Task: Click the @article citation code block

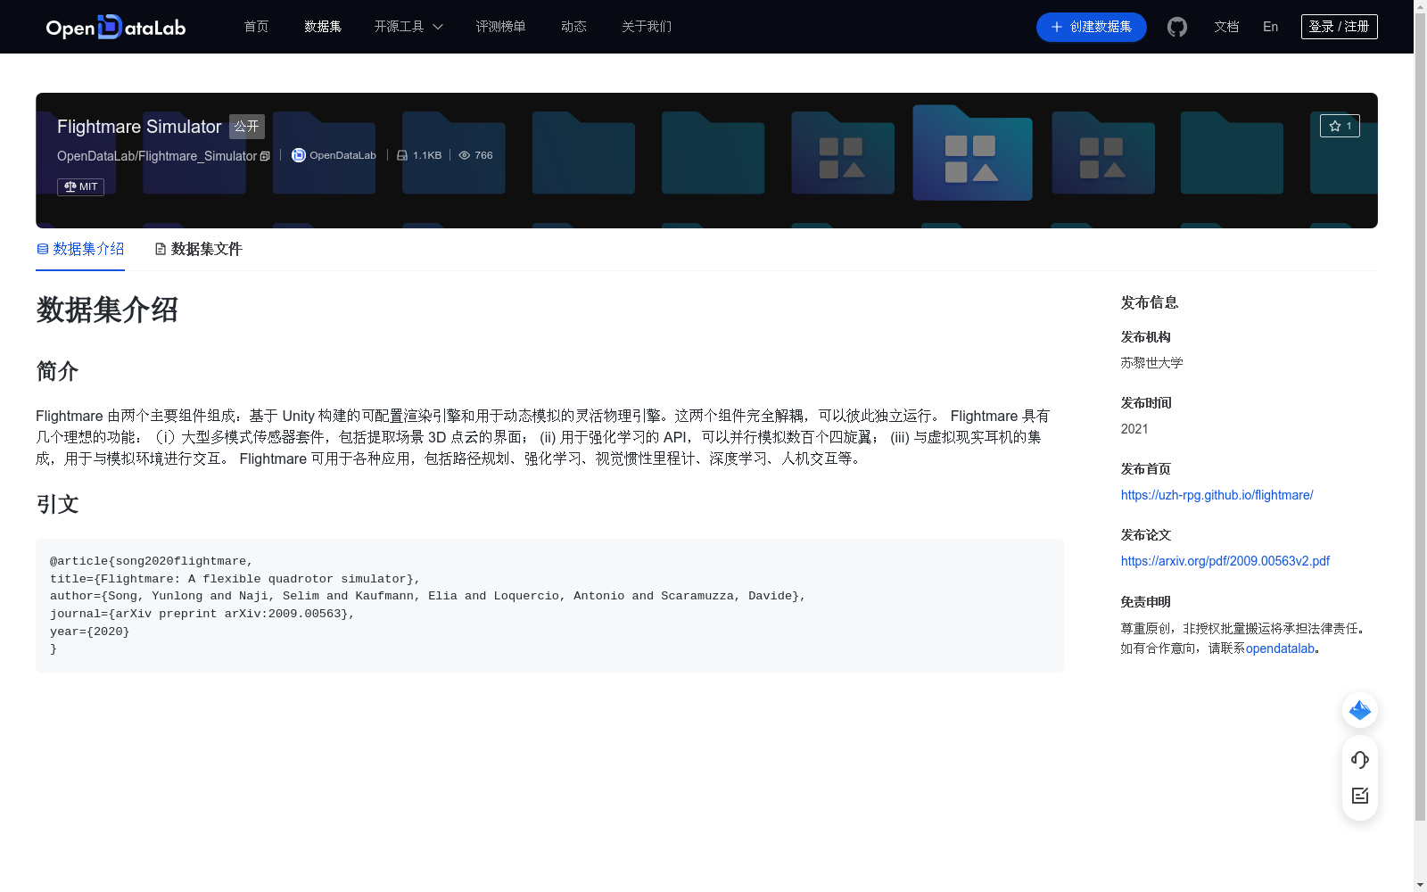Action: click(x=549, y=605)
